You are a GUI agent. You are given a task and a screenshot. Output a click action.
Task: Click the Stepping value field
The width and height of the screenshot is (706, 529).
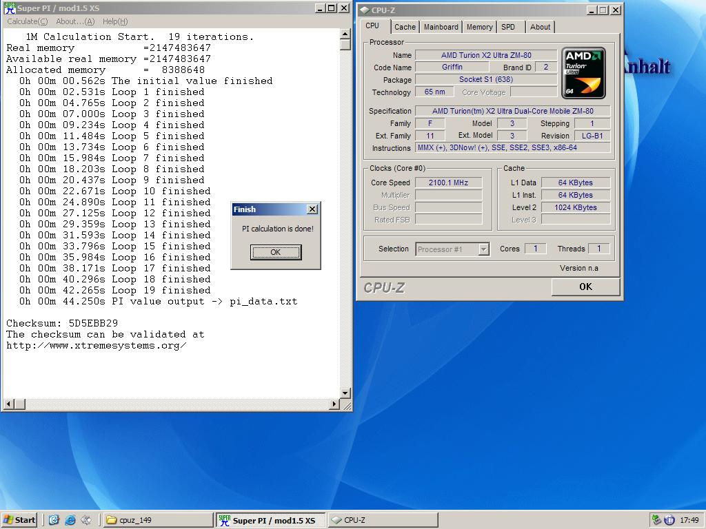(592, 123)
